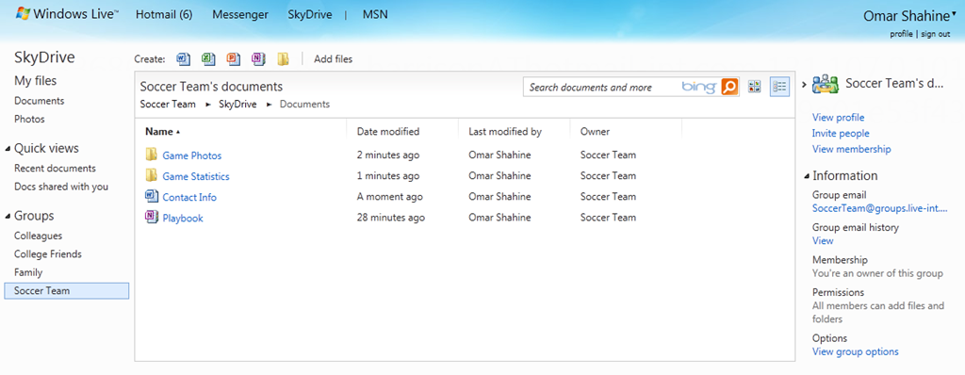Open the Playbook OneNote file icon

click(x=152, y=217)
